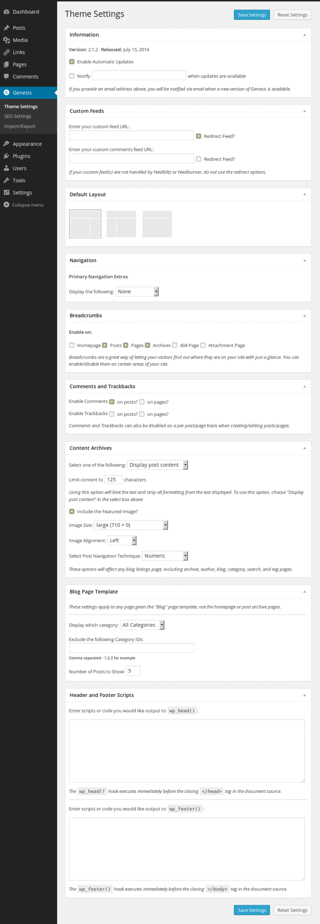Click the top Save Settings button
The width and height of the screenshot is (320, 924).
[x=252, y=15]
